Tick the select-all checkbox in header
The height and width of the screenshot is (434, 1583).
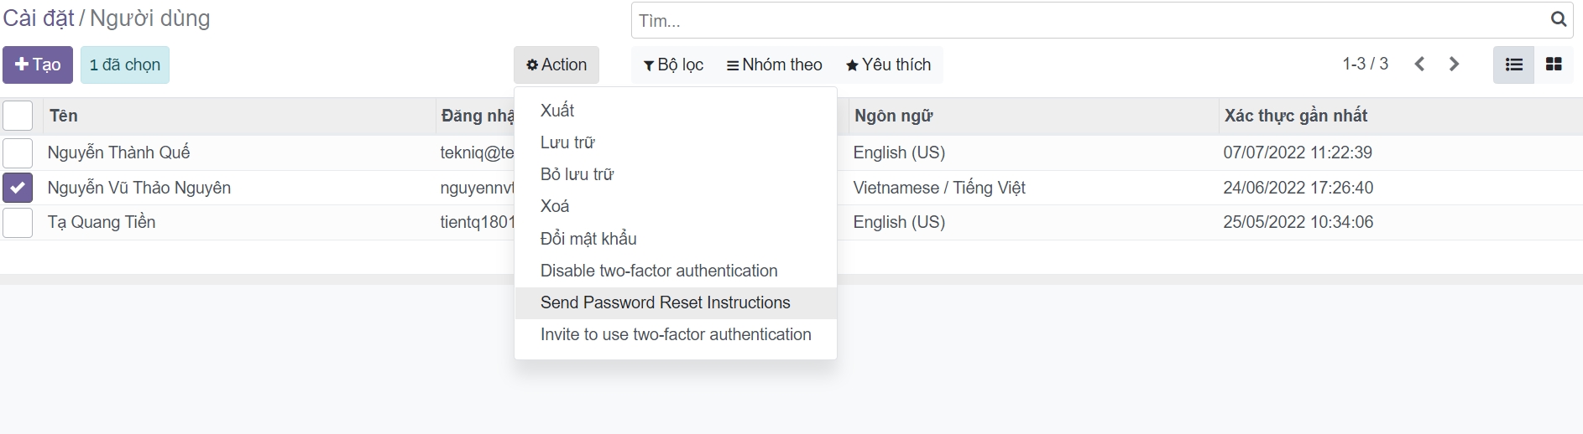[x=18, y=116]
